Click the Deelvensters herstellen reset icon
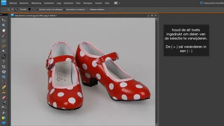This screenshot has height=126, width=224. 202,3
